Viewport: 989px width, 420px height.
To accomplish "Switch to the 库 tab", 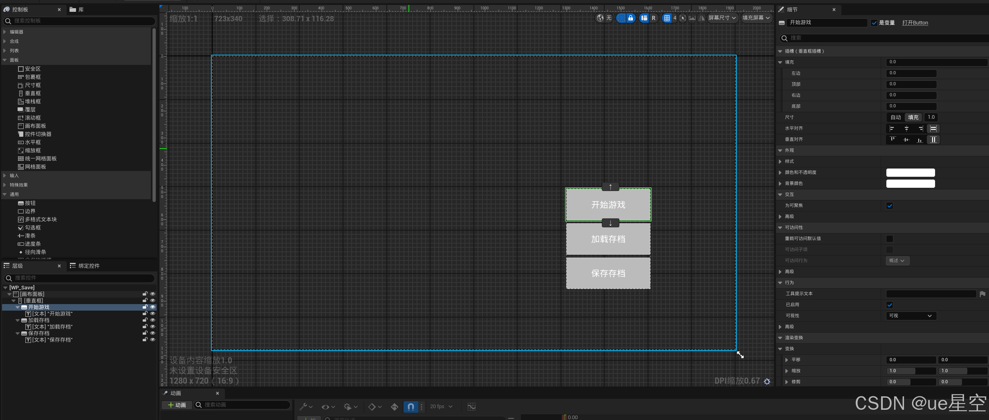I will tap(77, 9).
